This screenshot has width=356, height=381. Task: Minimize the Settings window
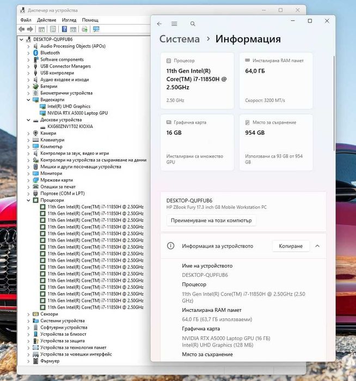point(293,21)
